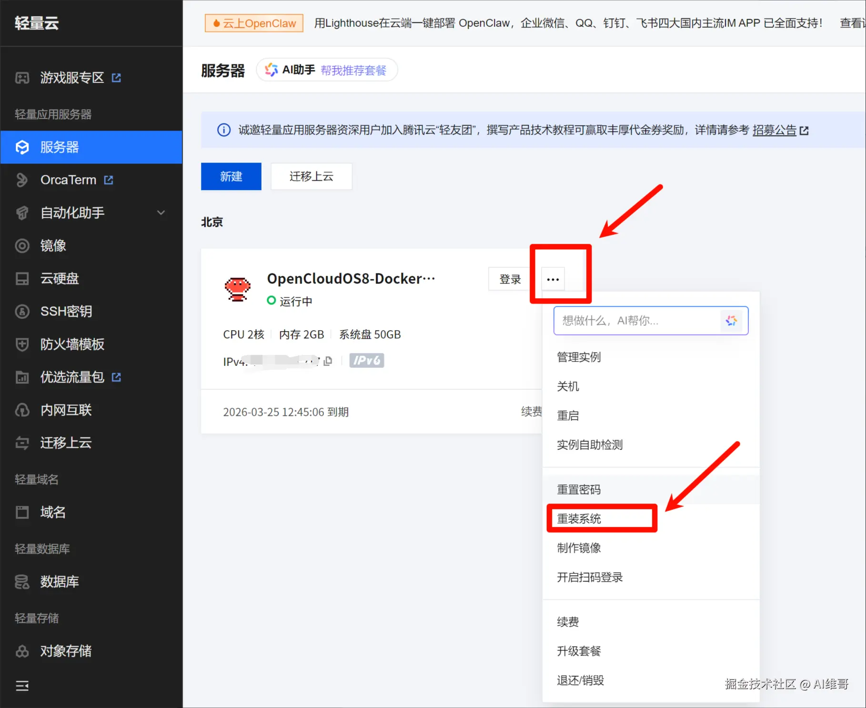This screenshot has width=866, height=708.
Task: Click the 运行中 status text
Action: pyautogui.click(x=296, y=302)
